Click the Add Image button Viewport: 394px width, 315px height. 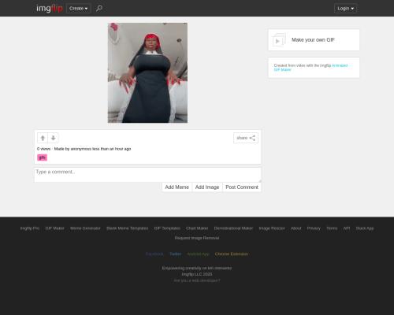click(207, 187)
